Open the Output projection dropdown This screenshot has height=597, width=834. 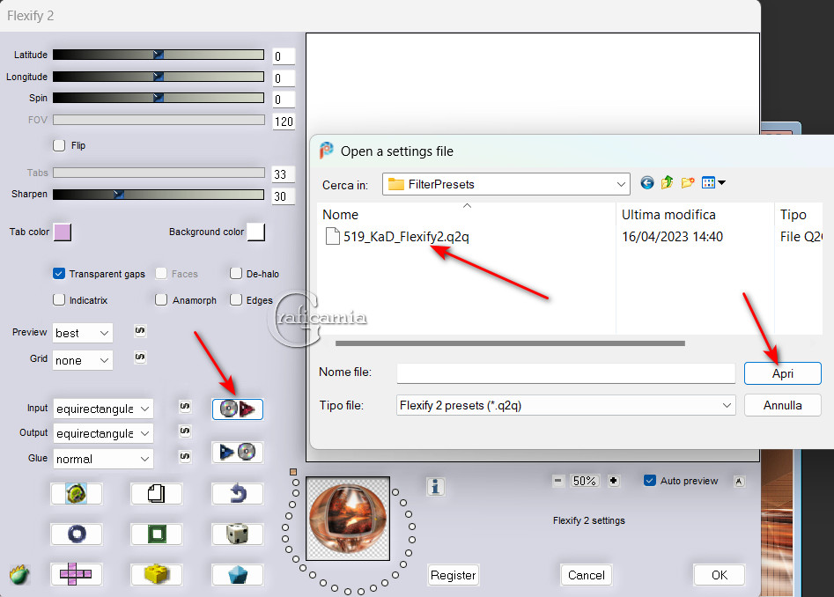(x=103, y=433)
